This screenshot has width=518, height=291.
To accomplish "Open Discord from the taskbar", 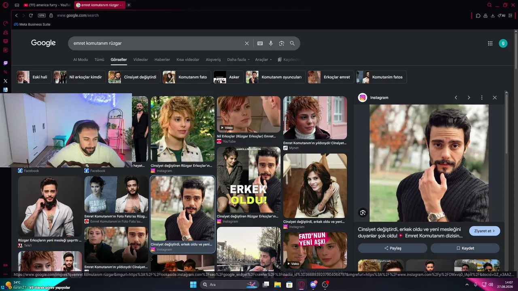I will point(313,285).
